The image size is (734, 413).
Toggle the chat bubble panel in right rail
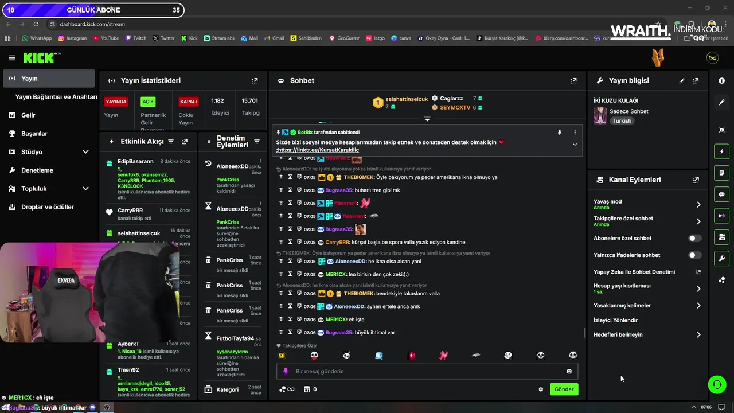721,194
